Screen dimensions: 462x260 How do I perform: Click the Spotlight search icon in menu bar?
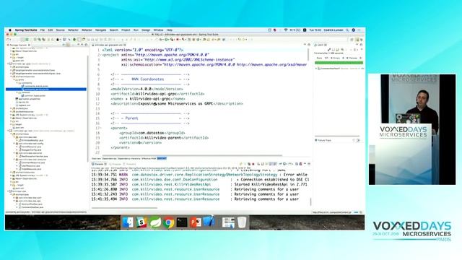click(347, 30)
